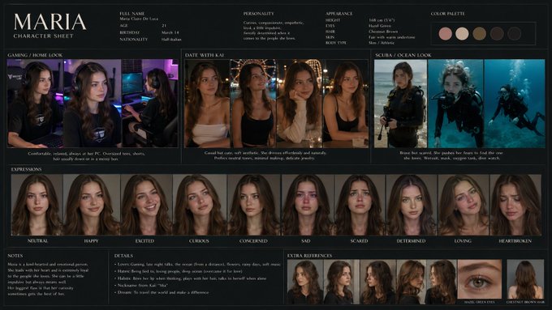Open the wetsuit on beach photo
552x310 pixels.
point(400,104)
